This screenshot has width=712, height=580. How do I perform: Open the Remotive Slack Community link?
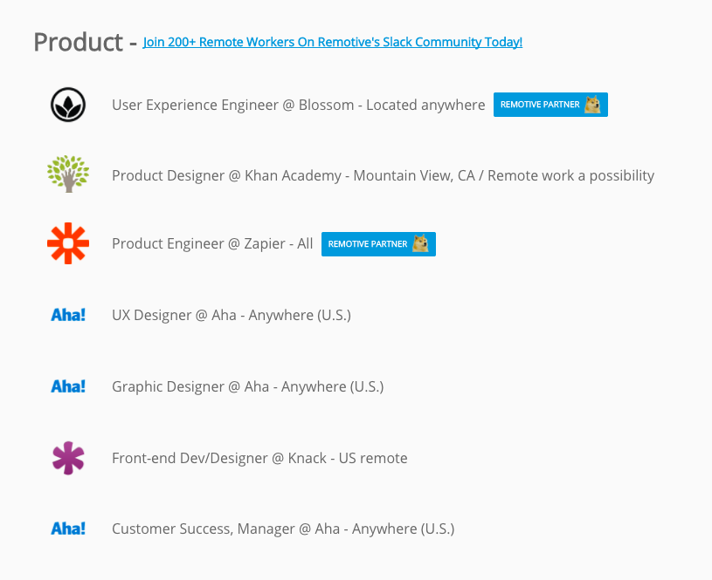pos(332,42)
